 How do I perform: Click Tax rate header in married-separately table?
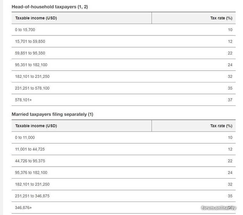coord(221,126)
